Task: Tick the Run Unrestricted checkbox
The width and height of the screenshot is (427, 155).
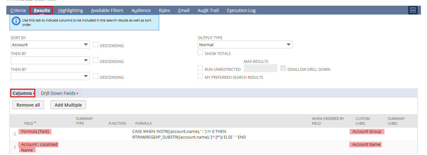Action: tap(200, 68)
